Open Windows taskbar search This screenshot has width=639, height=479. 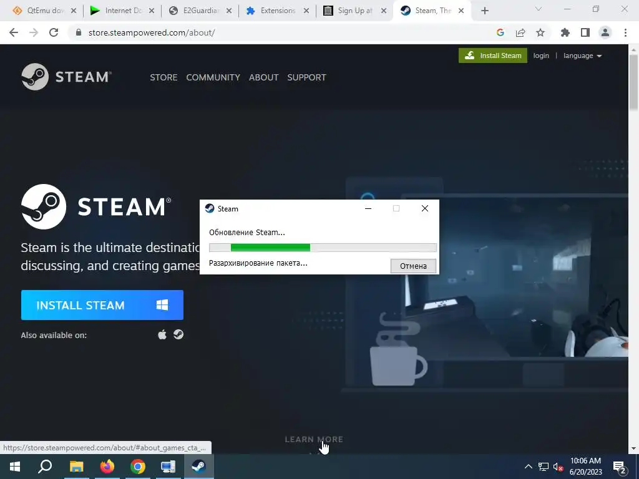(45, 467)
